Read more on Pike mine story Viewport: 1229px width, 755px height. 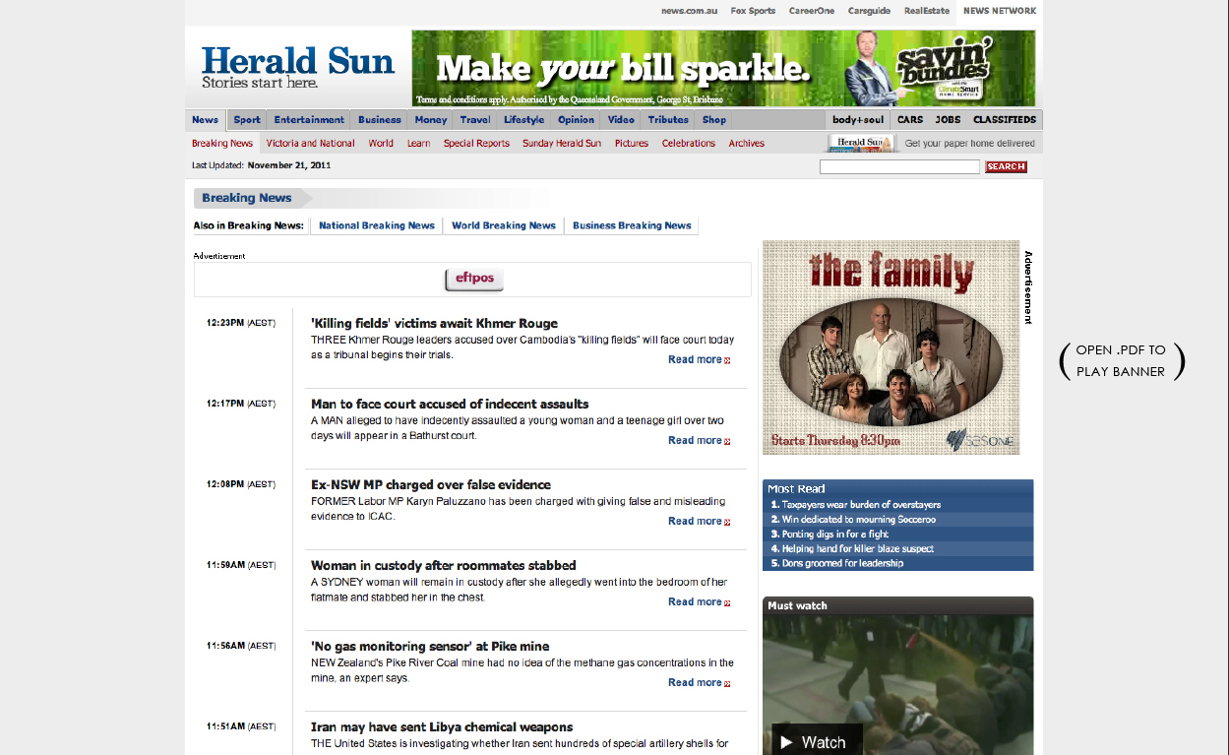[699, 683]
